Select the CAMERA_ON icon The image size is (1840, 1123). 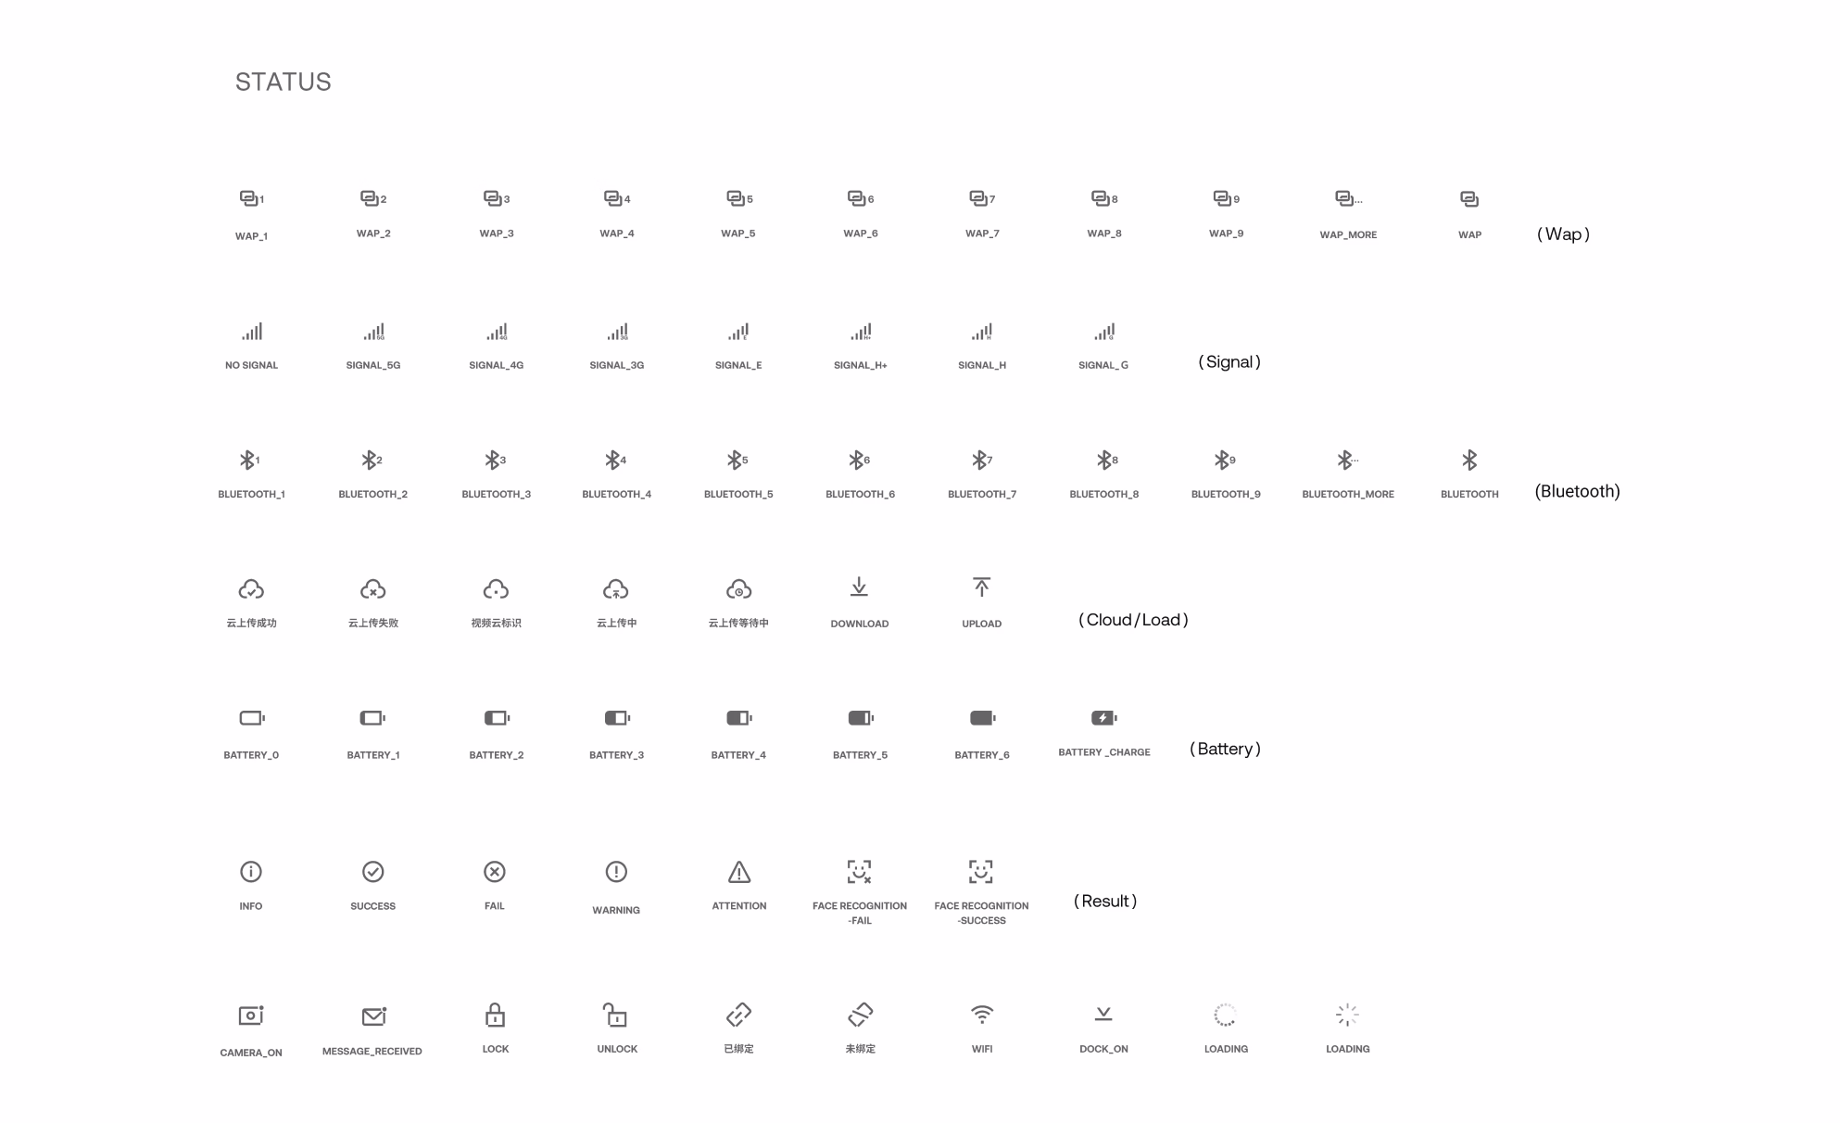[x=251, y=1016]
